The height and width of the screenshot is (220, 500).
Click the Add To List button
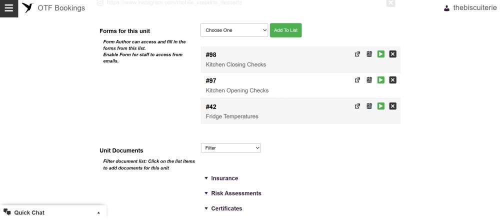pos(285,30)
